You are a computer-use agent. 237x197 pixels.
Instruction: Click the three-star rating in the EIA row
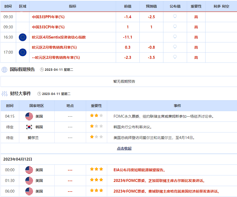coord(96,169)
